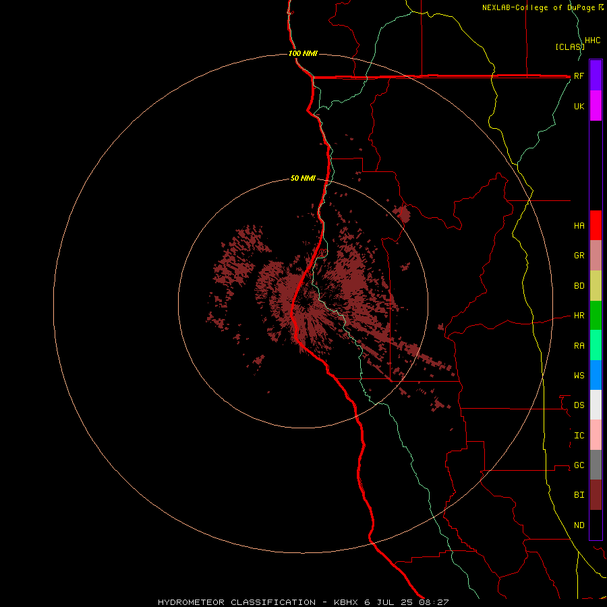Click the UK magenta legend swatch

pos(596,106)
